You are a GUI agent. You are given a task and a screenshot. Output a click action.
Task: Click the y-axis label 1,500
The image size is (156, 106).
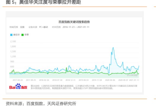[x=13, y=51]
